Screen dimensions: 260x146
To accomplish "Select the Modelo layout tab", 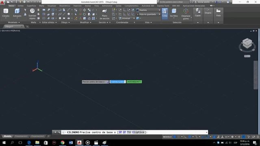I will point(7,136).
